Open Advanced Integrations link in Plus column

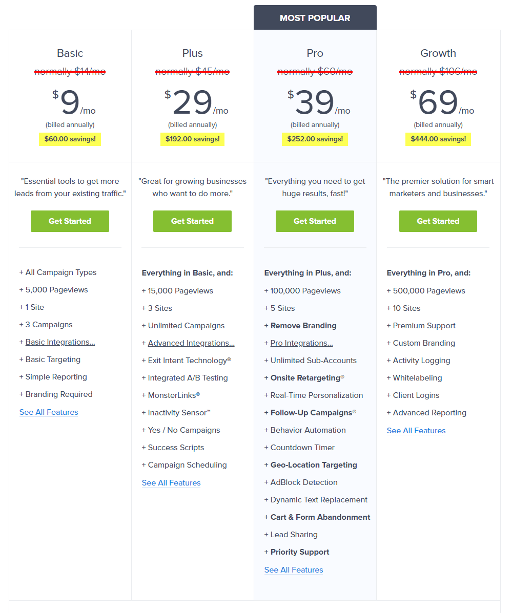[191, 343]
